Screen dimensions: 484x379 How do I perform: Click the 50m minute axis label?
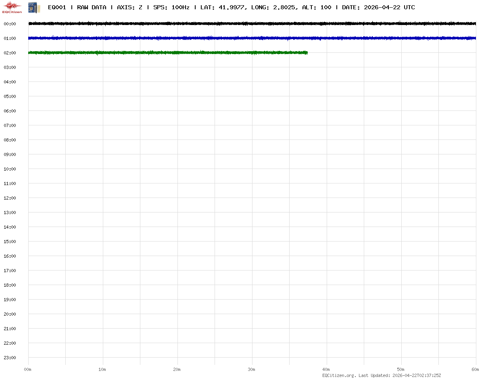point(401,369)
